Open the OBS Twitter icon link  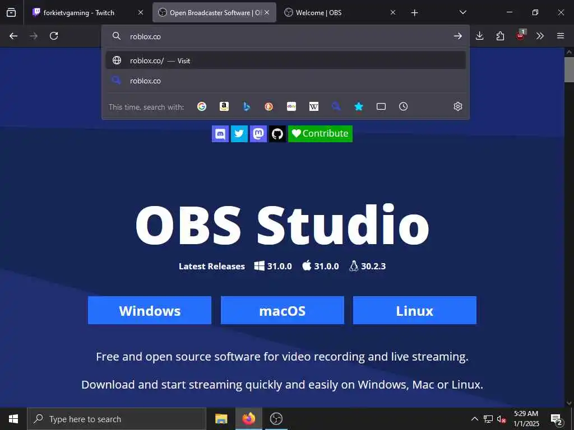pos(239,133)
